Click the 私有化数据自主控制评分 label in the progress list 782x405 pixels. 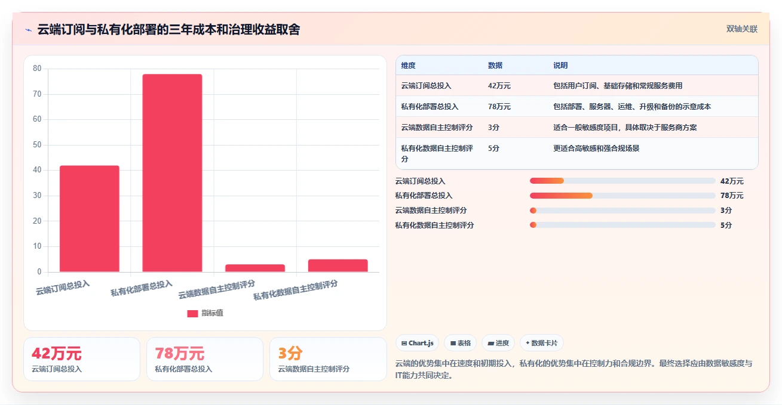pyautogui.click(x=435, y=225)
